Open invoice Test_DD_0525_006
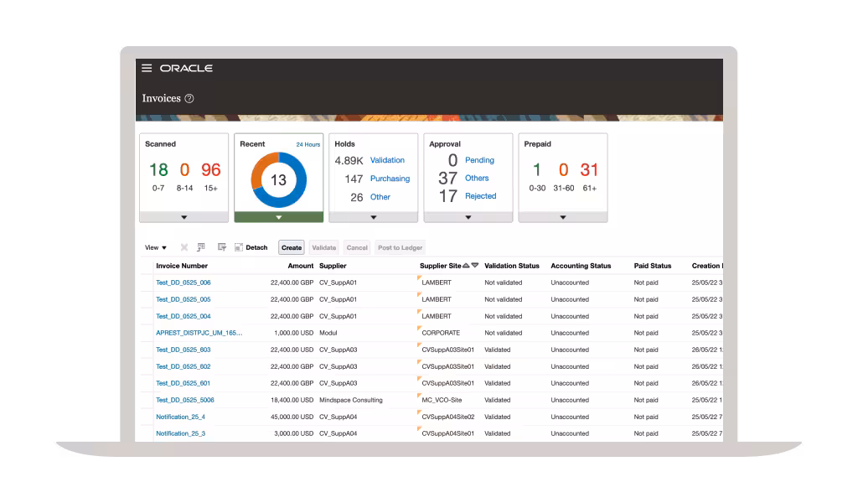 [x=183, y=283]
